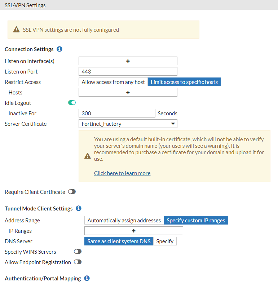Screen dimensions: 278x284
Task: Open the Server Certificate dropdown
Action: coord(128,124)
